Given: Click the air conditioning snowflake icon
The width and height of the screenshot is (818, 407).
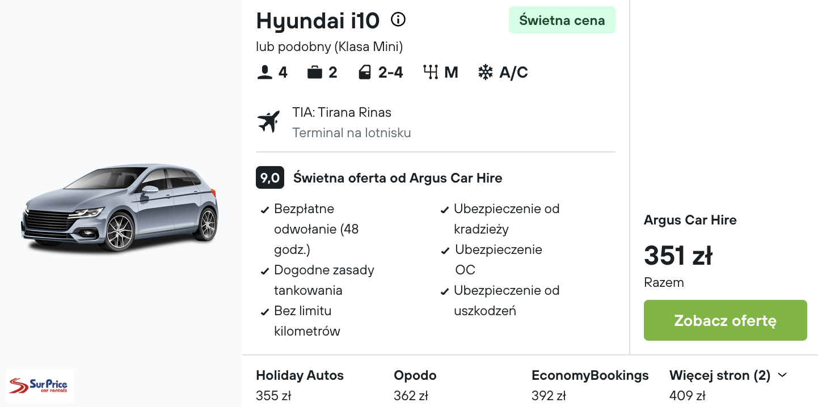Looking at the screenshot, I should 485,73.
